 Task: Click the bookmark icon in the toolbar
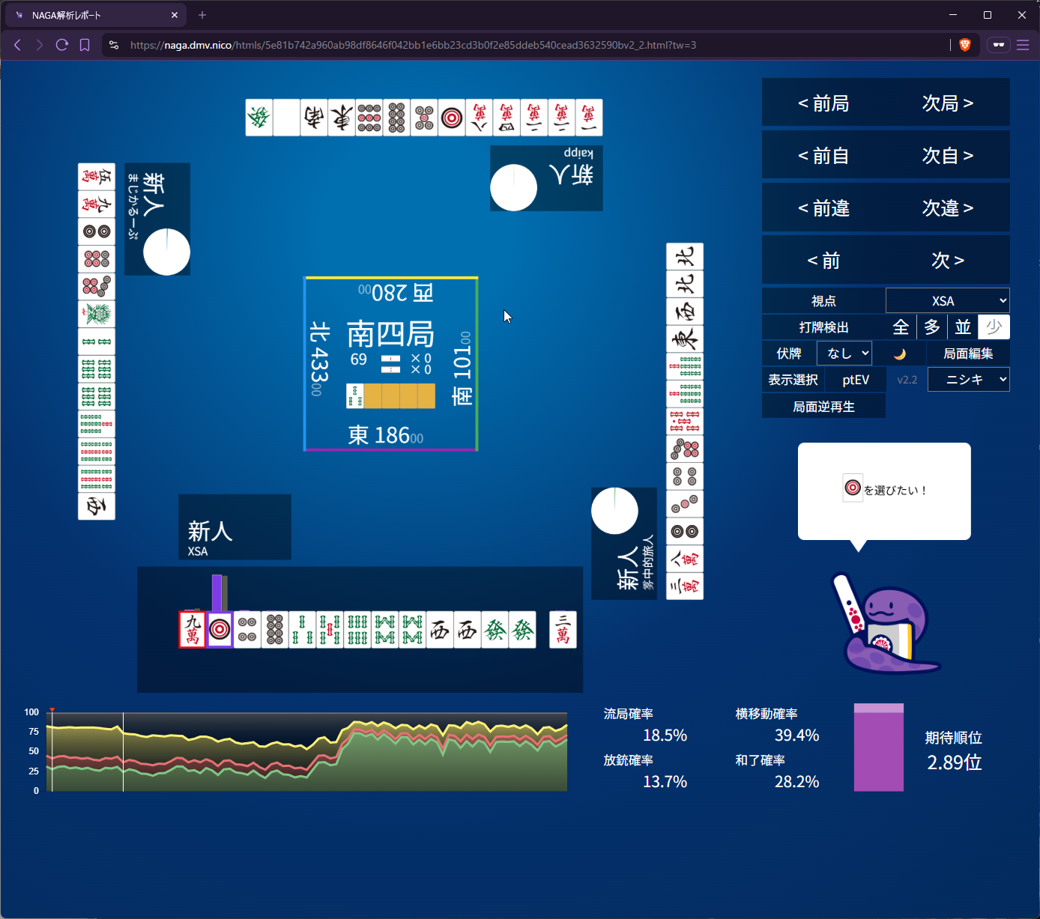pyautogui.click(x=85, y=45)
